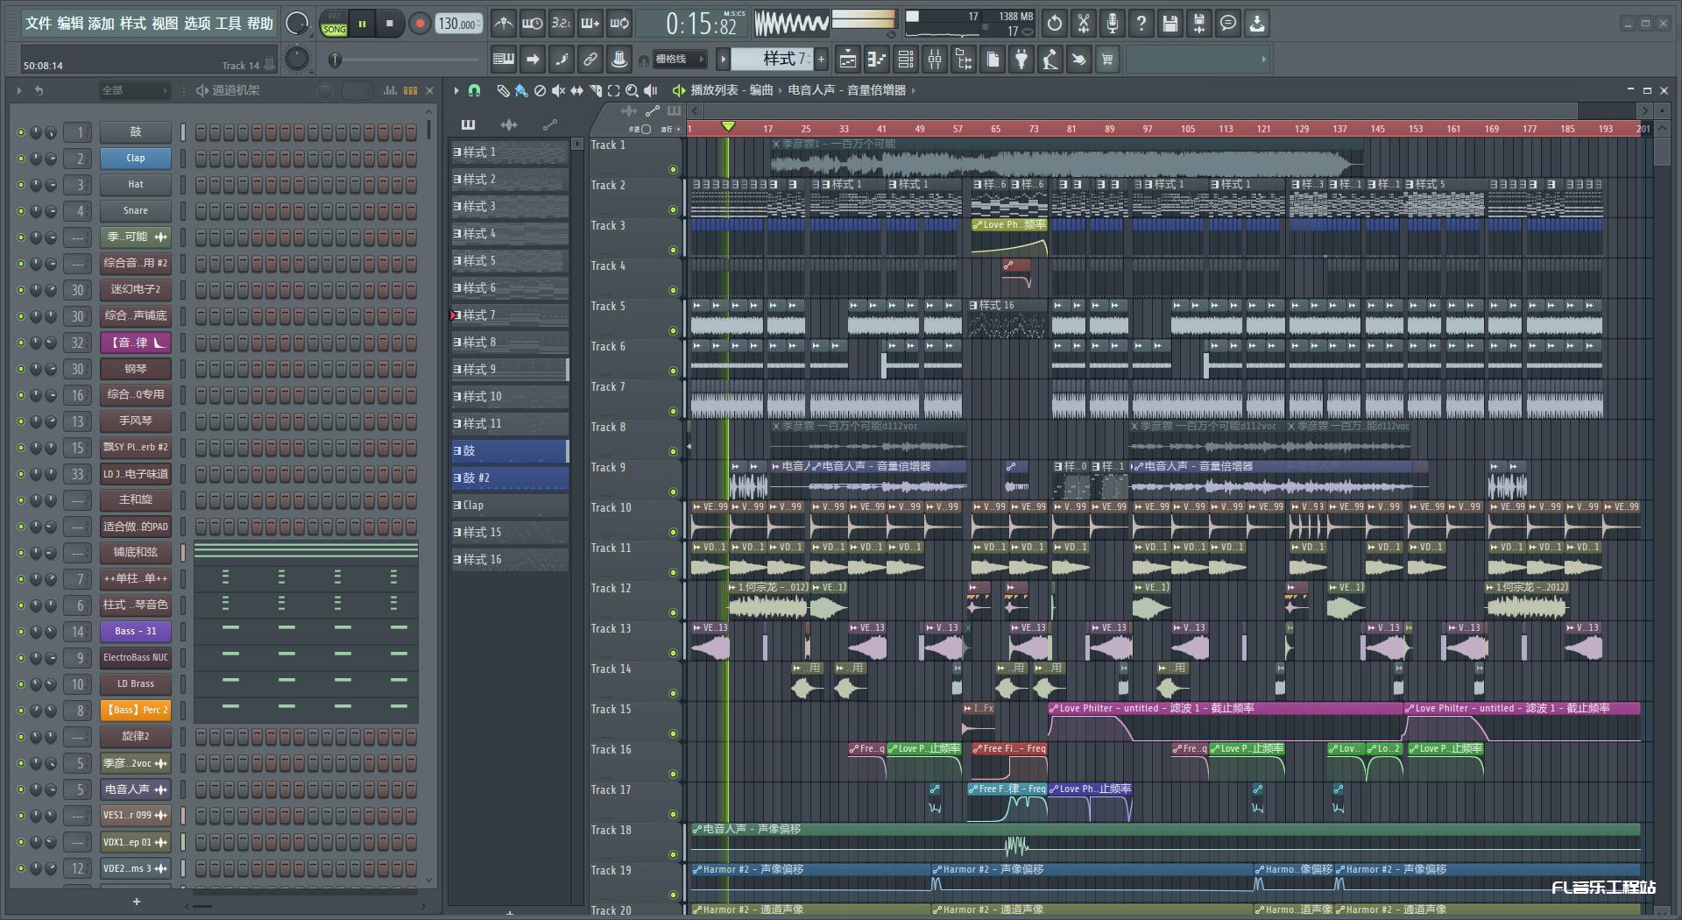1682x920 pixels.
Task: Select the playlist delete tool
Action: pos(540,90)
